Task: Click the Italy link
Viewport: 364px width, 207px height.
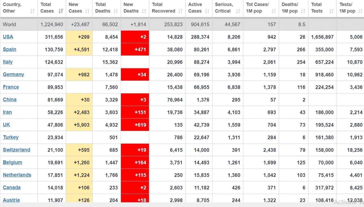Action: 8,62
